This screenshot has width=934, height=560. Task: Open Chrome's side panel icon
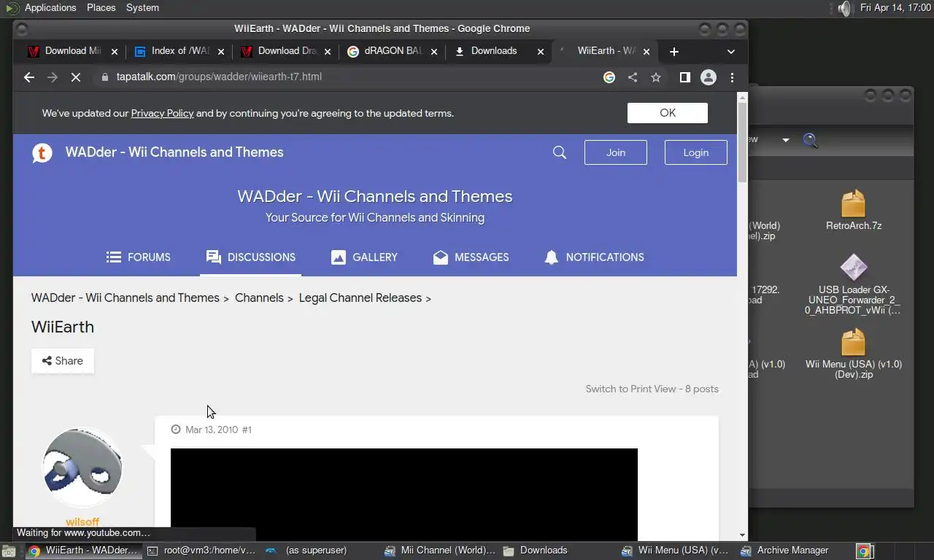pyautogui.click(x=684, y=77)
